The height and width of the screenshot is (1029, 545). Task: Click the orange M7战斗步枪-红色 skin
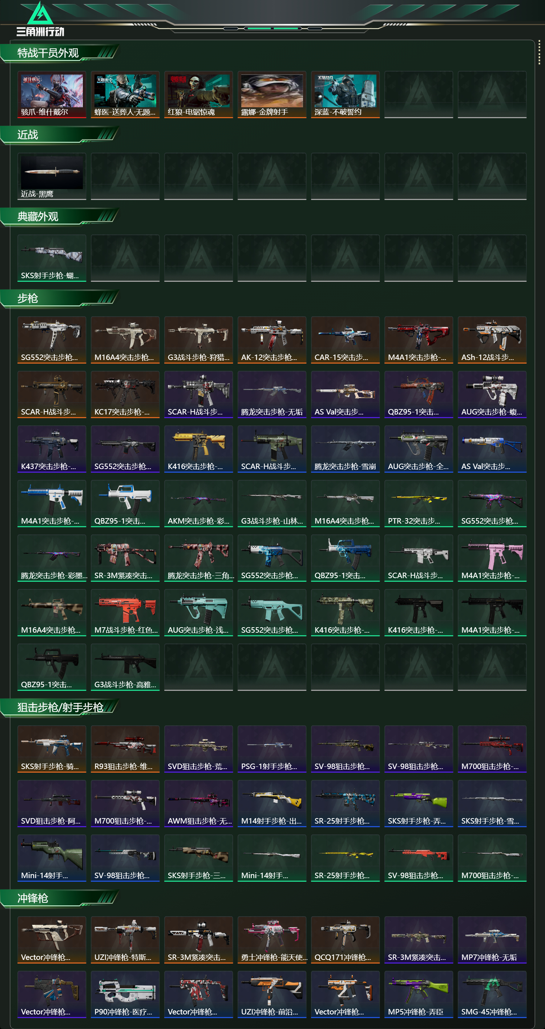coord(125,613)
